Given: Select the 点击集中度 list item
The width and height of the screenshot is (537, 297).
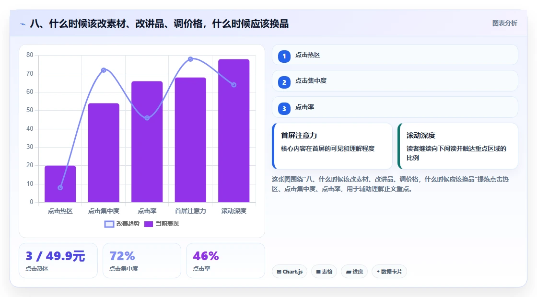Looking at the screenshot, I should coord(395,81).
